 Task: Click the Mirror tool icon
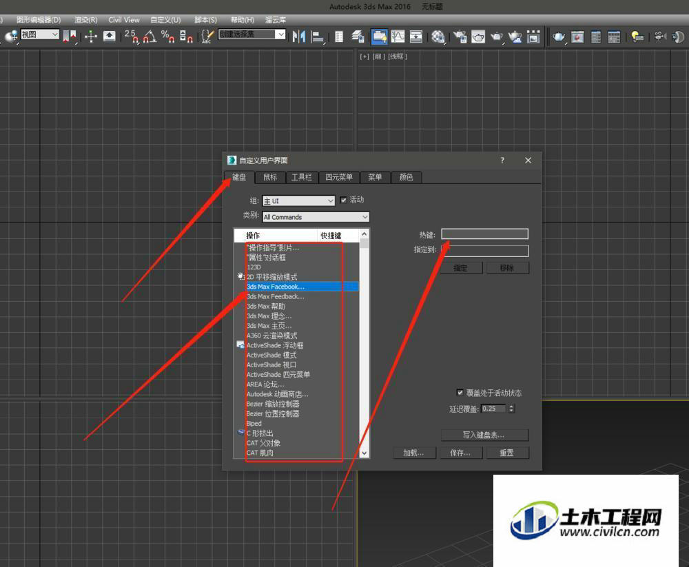point(299,36)
